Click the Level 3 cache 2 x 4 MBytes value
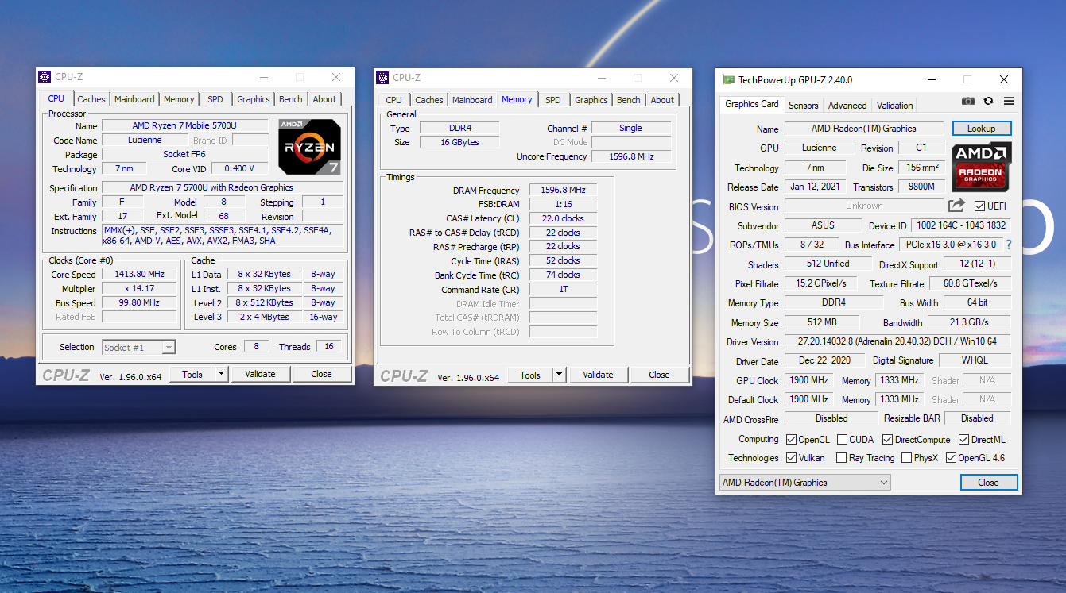The image size is (1066, 593). (264, 317)
